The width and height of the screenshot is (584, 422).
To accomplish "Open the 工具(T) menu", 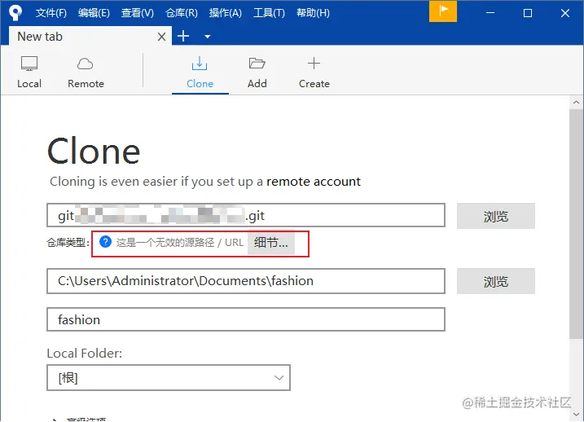I will (269, 13).
